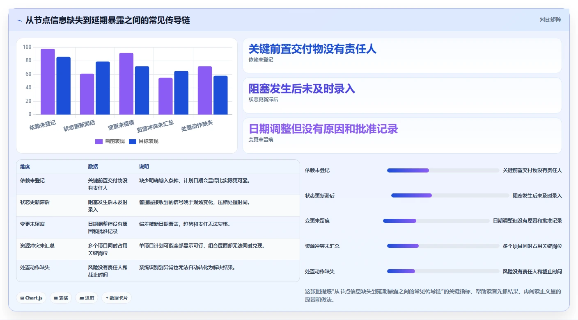Toggle the purple 当前表现 legend swatch
This screenshot has height=320, width=578.
pyautogui.click(x=99, y=141)
